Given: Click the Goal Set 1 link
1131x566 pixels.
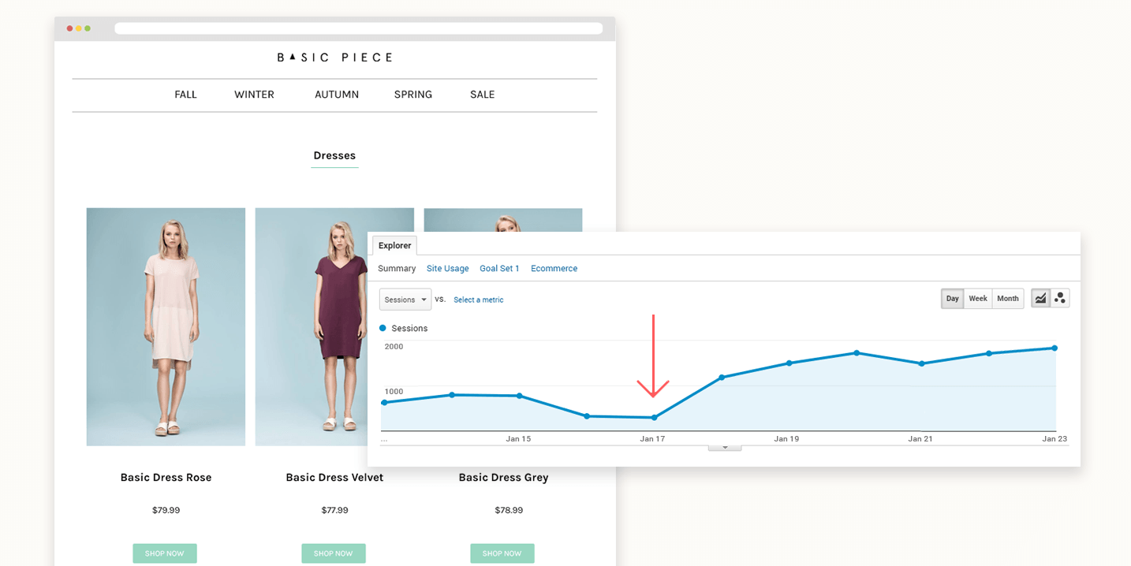Looking at the screenshot, I should point(499,268).
